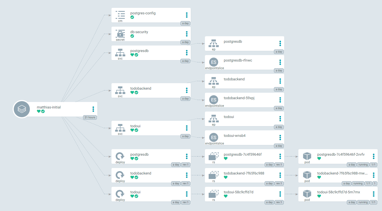Open the todoui pod's three-dot menu
This screenshot has height=211, width=382.
374,194
